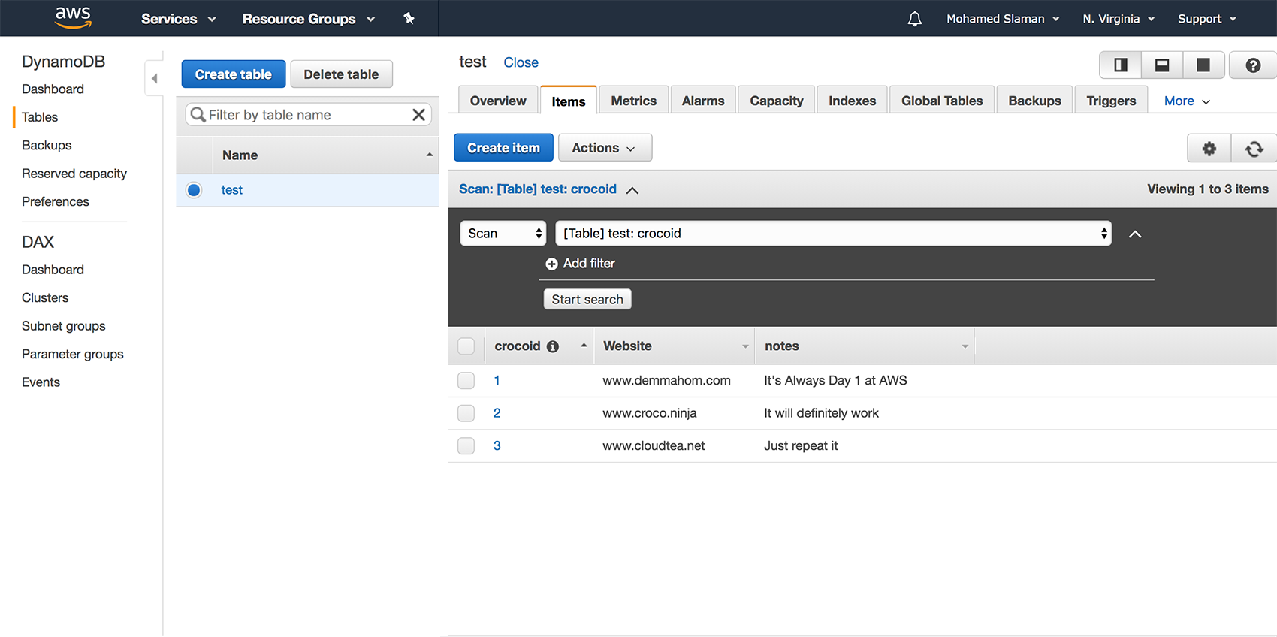Open the Website column dropdown arrow
Image resolution: width=1277 pixels, height=637 pixels.
click(745, 346)
